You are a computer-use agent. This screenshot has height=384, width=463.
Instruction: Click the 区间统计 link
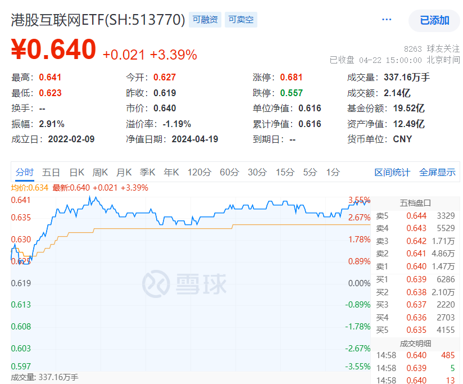(392, 173)
